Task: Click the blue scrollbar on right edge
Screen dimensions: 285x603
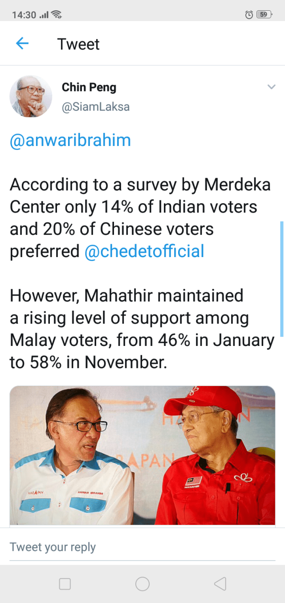Action: (281, 279)
